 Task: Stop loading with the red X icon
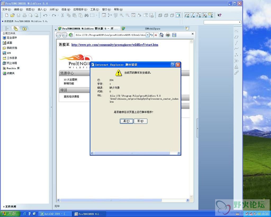[x=156, y=35]
